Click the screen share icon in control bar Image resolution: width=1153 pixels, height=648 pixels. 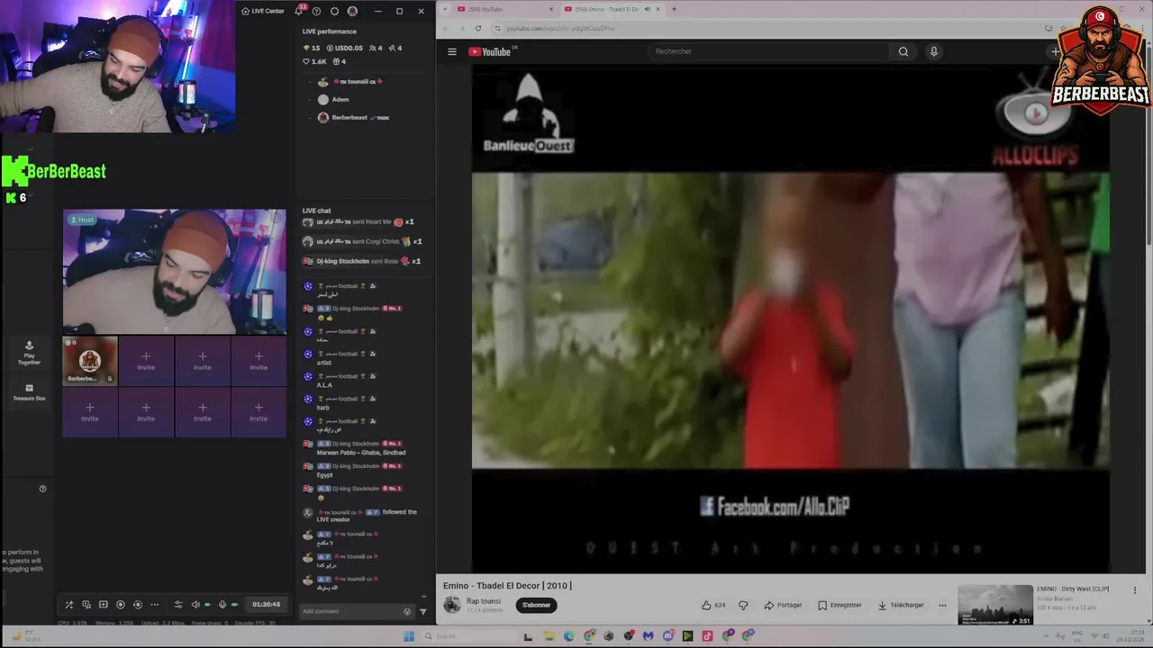coord(86,605)
